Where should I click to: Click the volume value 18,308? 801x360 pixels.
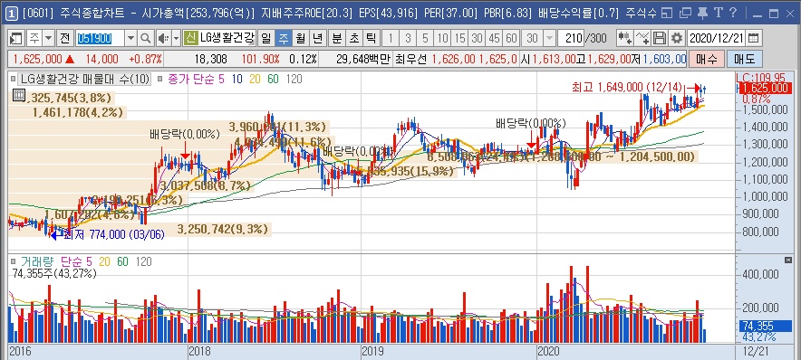point(211,59)
